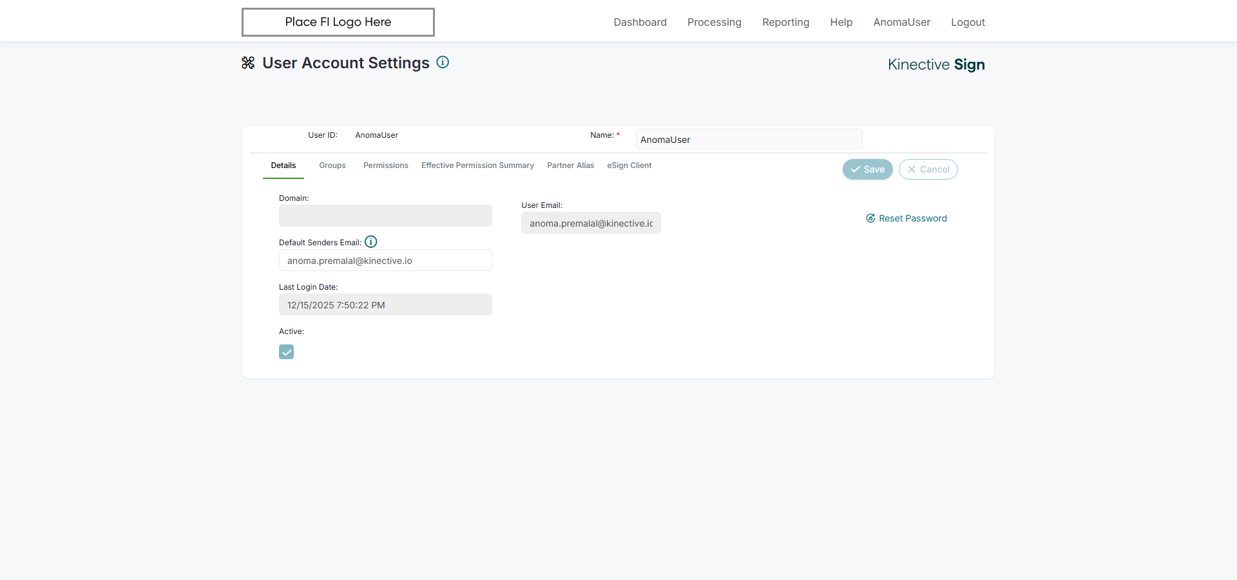
Task: Toggle the Active checkbox
Action: (286, 351)
